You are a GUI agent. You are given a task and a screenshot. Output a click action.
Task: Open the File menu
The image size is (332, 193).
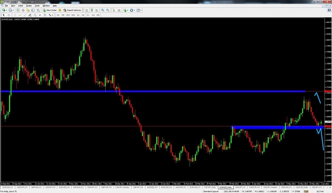6,6
